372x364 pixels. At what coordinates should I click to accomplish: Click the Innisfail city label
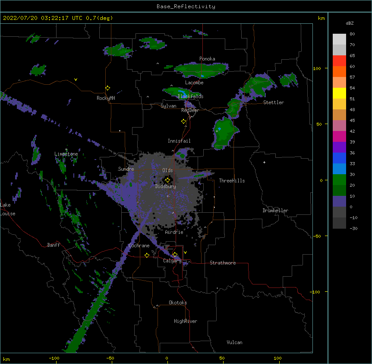point(179,141)
